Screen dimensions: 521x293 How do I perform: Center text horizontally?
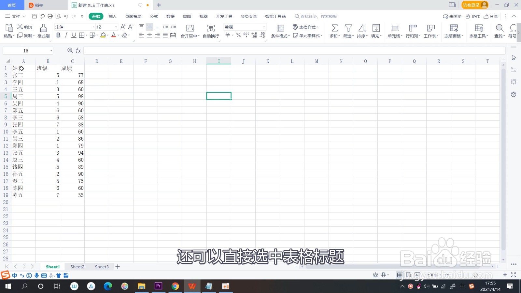pyautogui.click(x=149, y=35)
